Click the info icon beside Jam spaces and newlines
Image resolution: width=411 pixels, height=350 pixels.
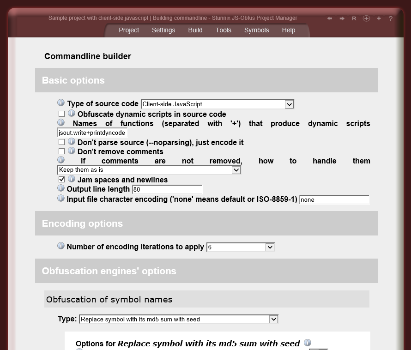pyautogui.click(x=71, y=179)
